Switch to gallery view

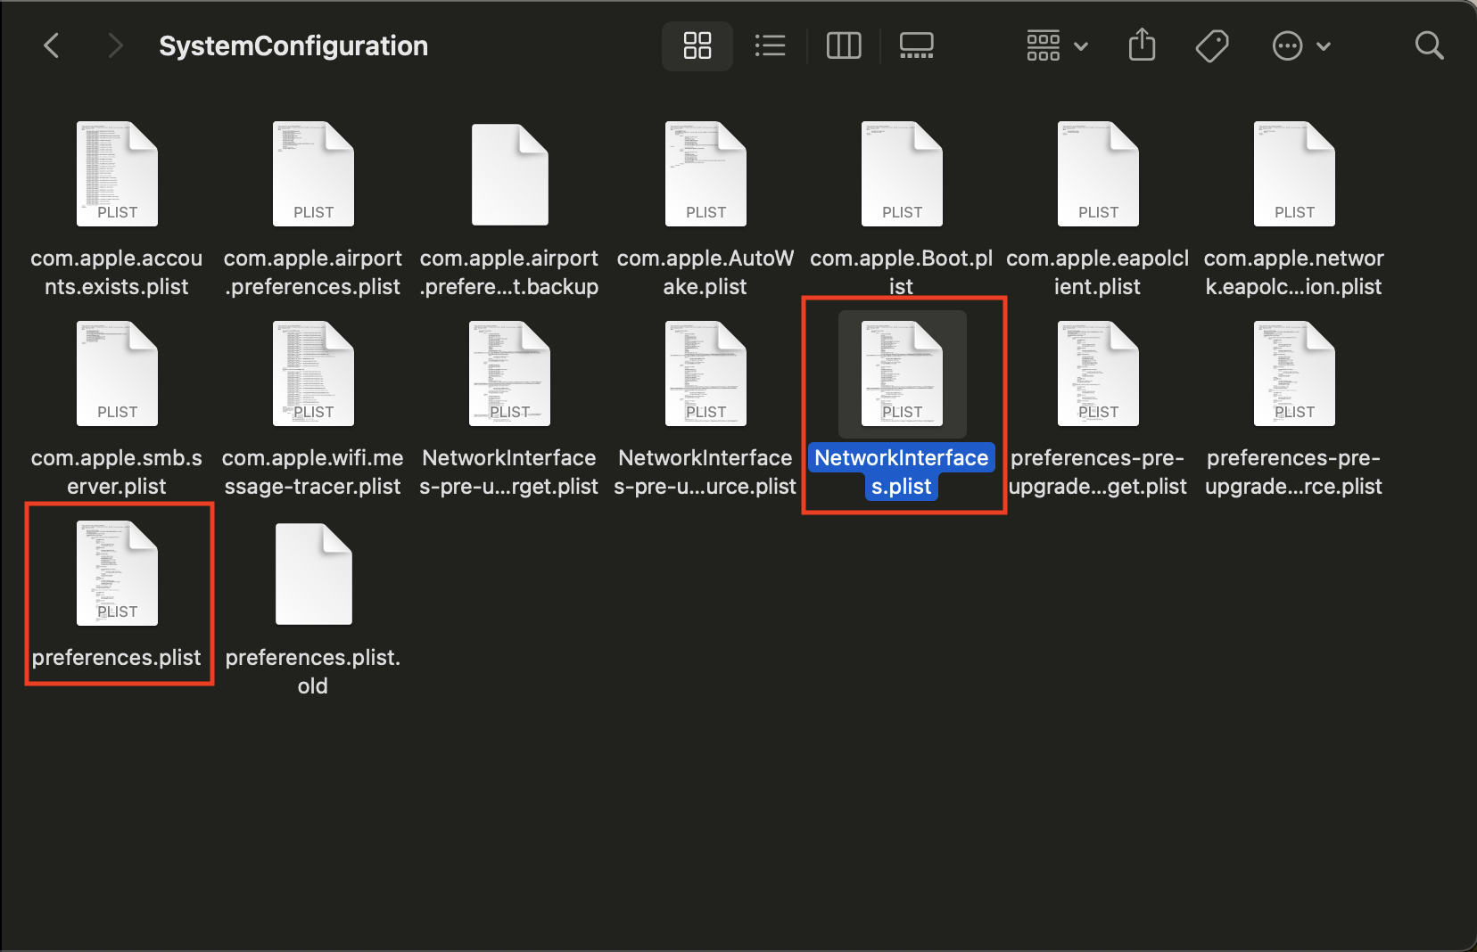[916, 45]
